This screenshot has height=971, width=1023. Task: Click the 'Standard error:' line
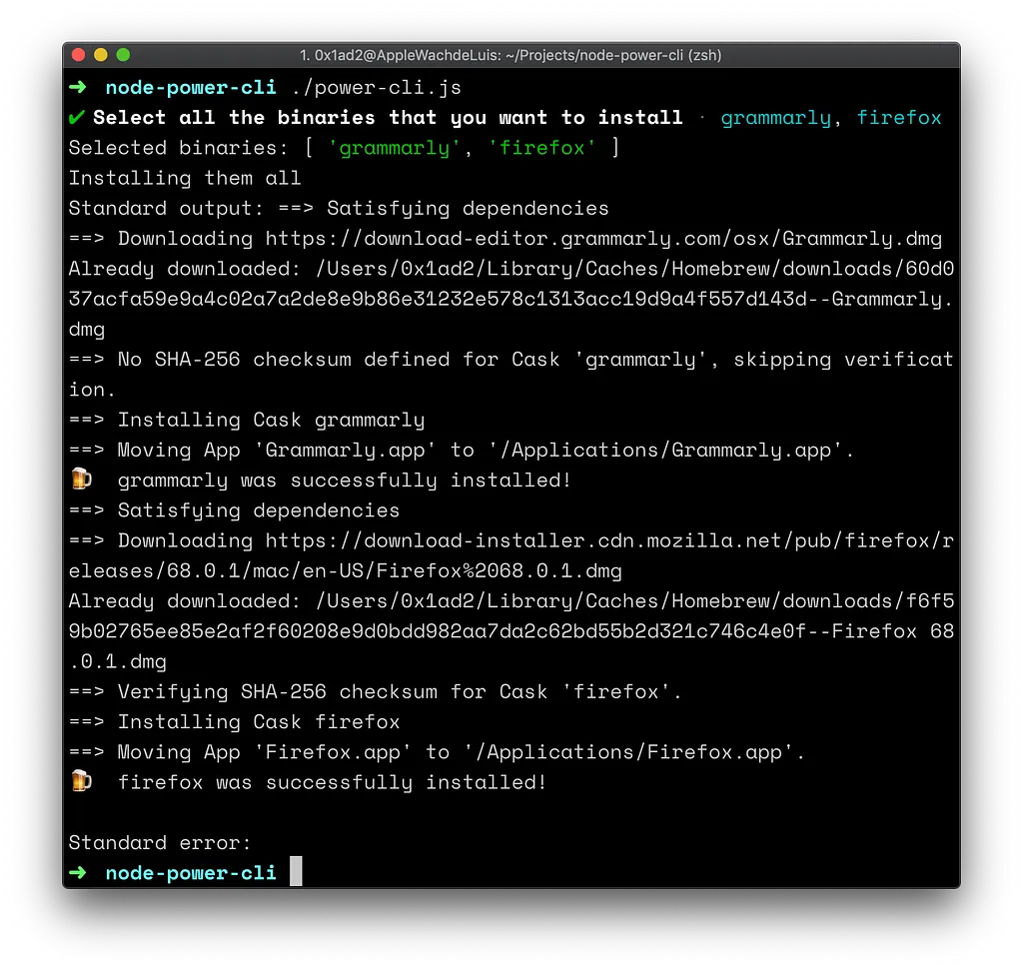[160, 842]
